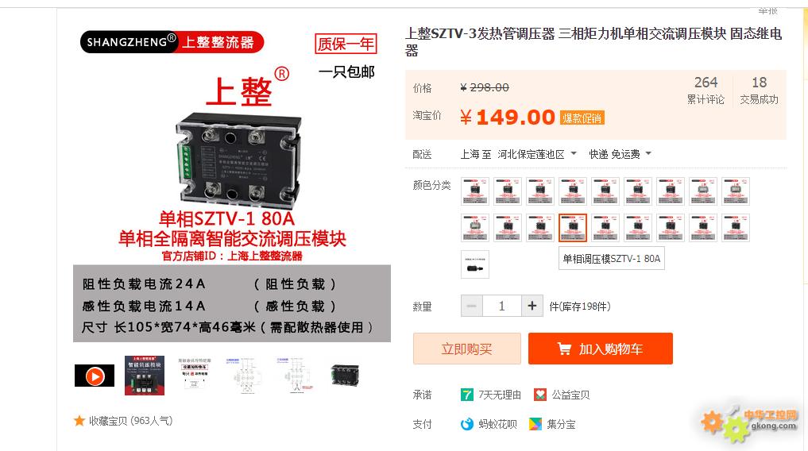Increase quantity with the plus button
The image size is (808, 451).
click(x=532, y=306)
